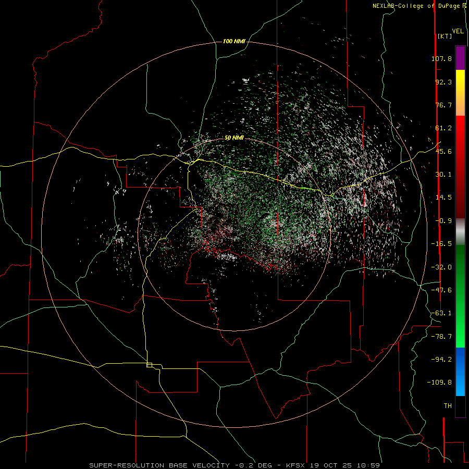This screenshot has height=469, width=469.
Task: Select the -32.0 velocity scale value
Action: tap(441, 267)
